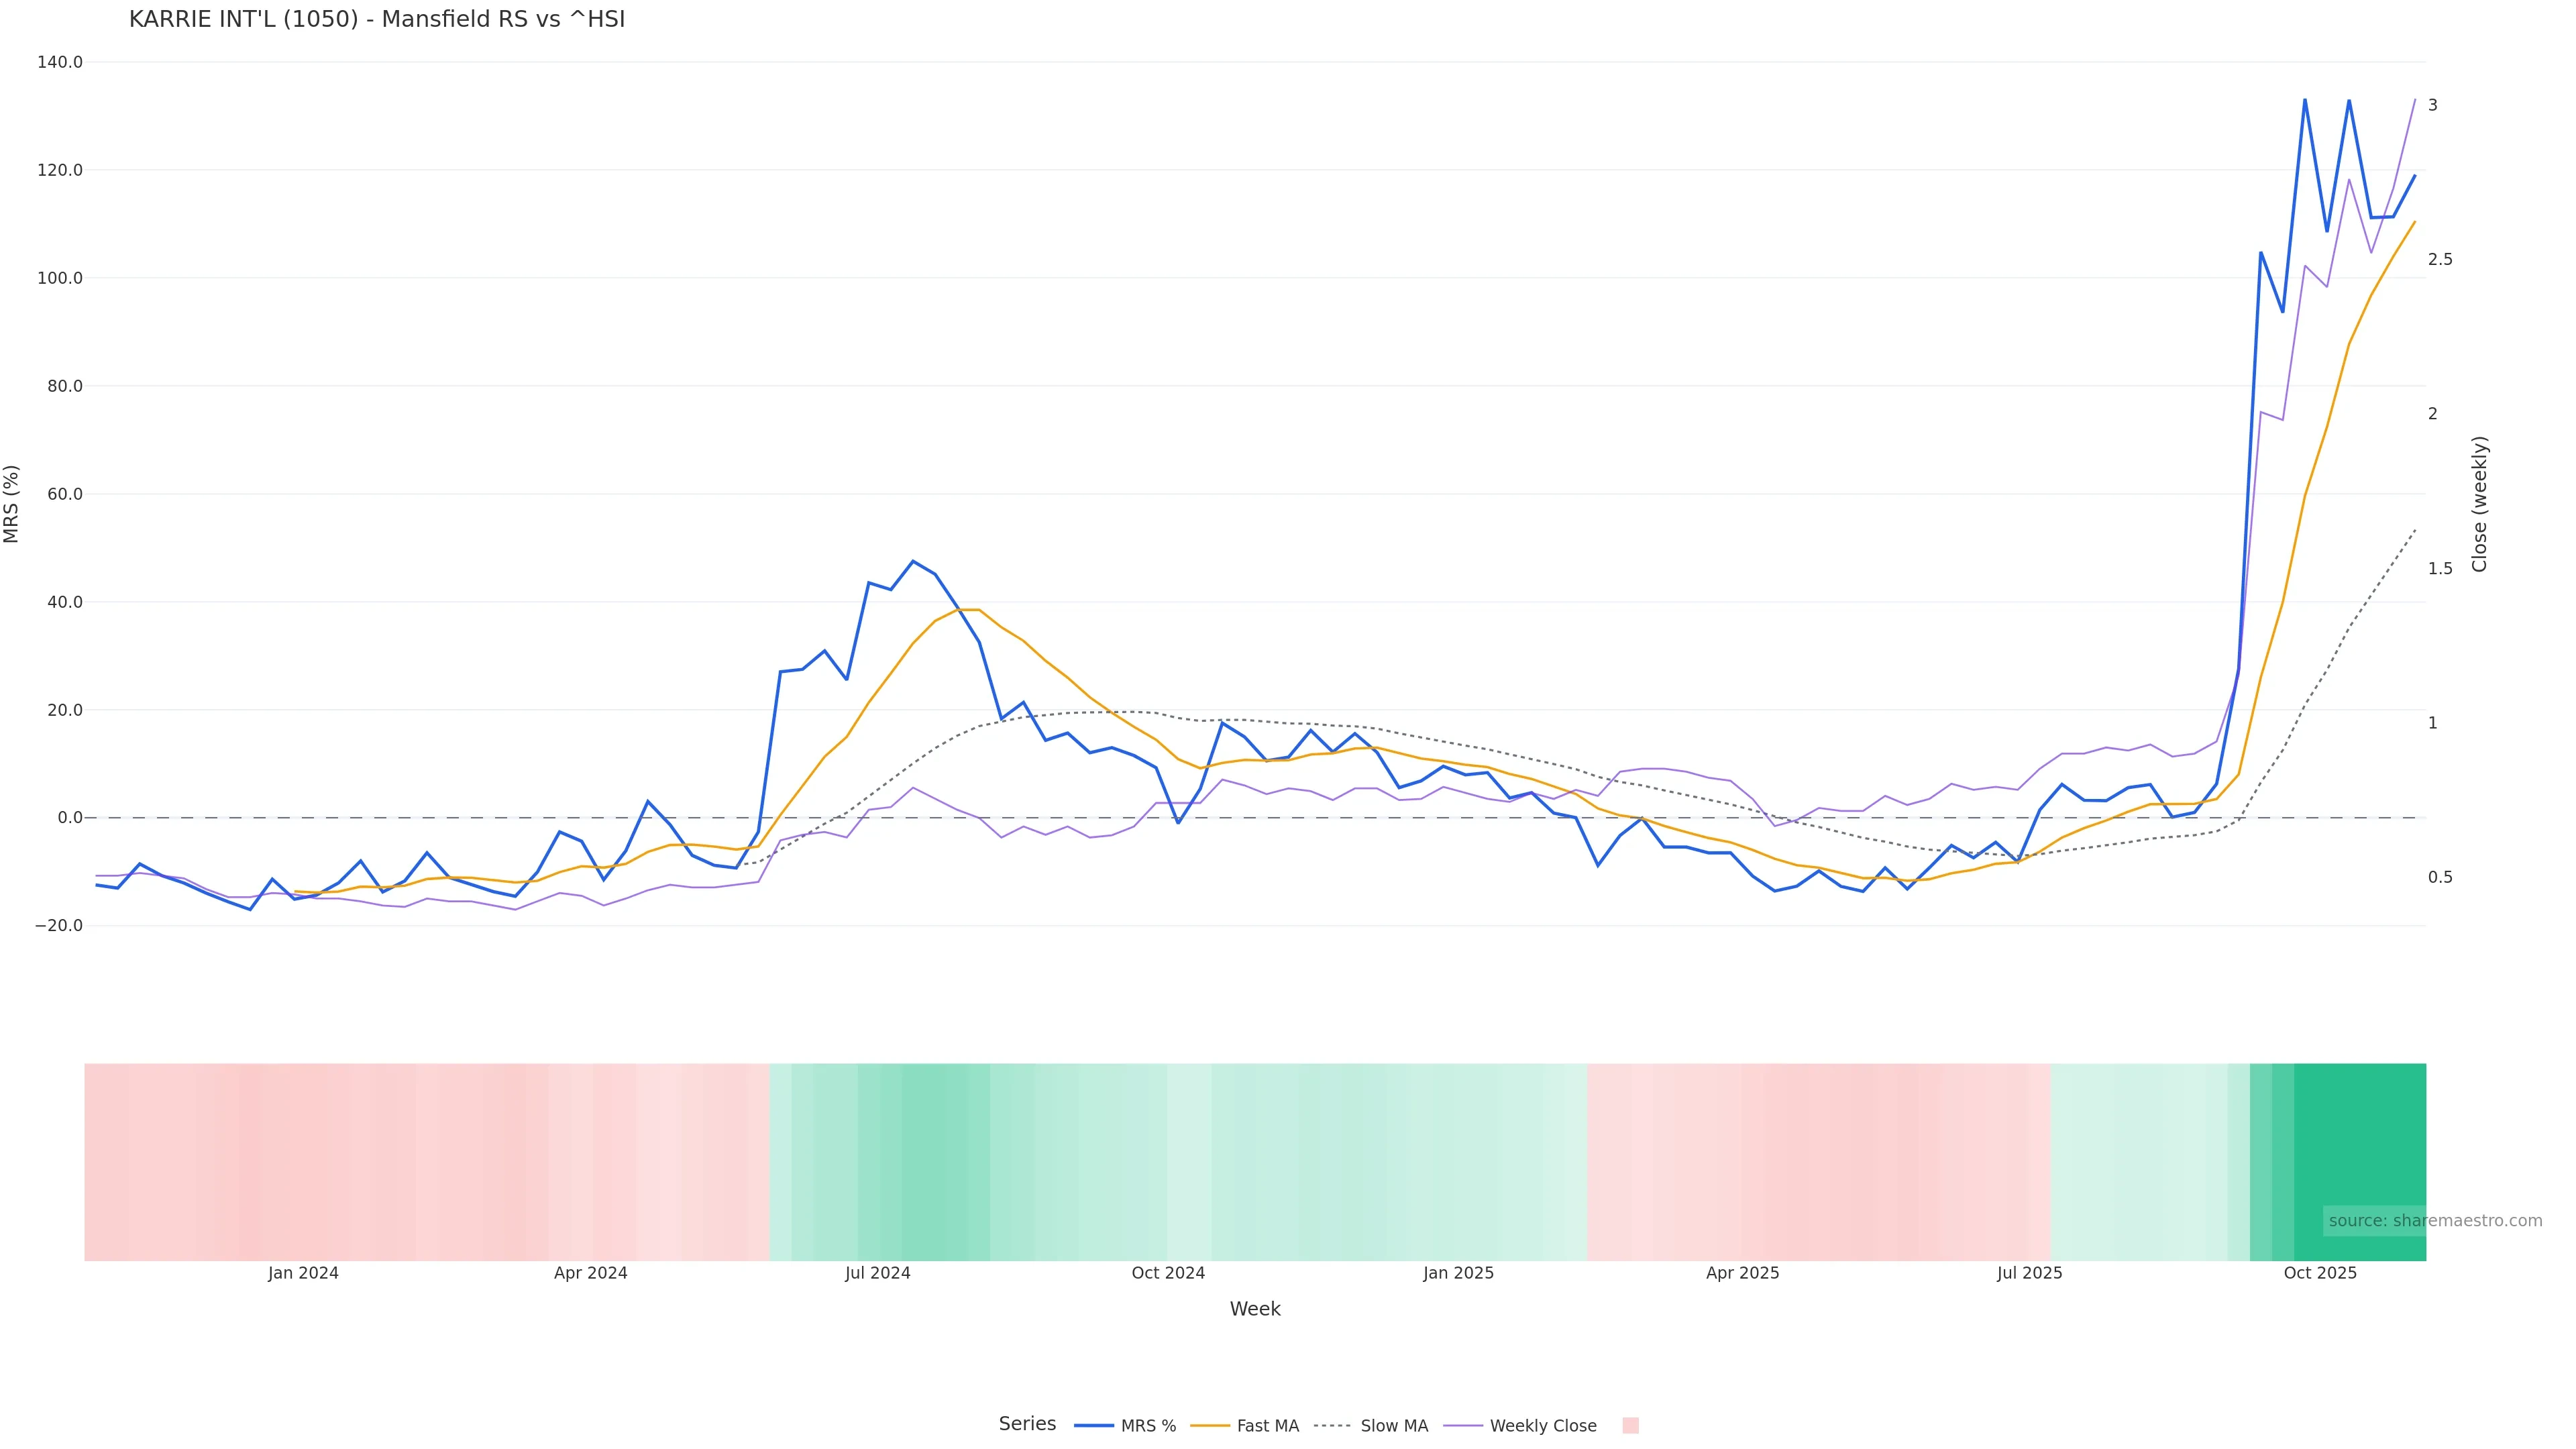Click the Oct 2025 x-axis tick label
Viewport: 2576px width, 1449px height.
click(x=2320, y=1273)
